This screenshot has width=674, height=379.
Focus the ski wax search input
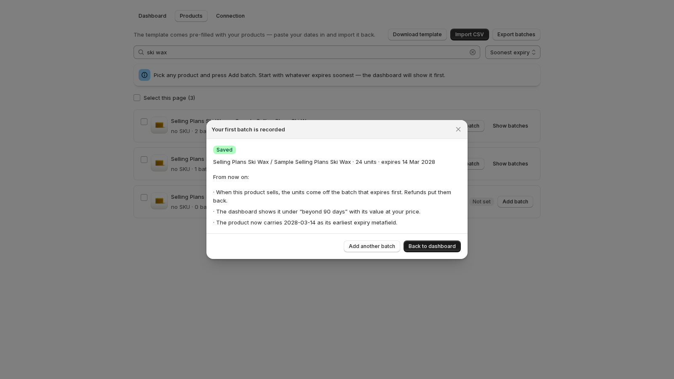tap(307, 52)
